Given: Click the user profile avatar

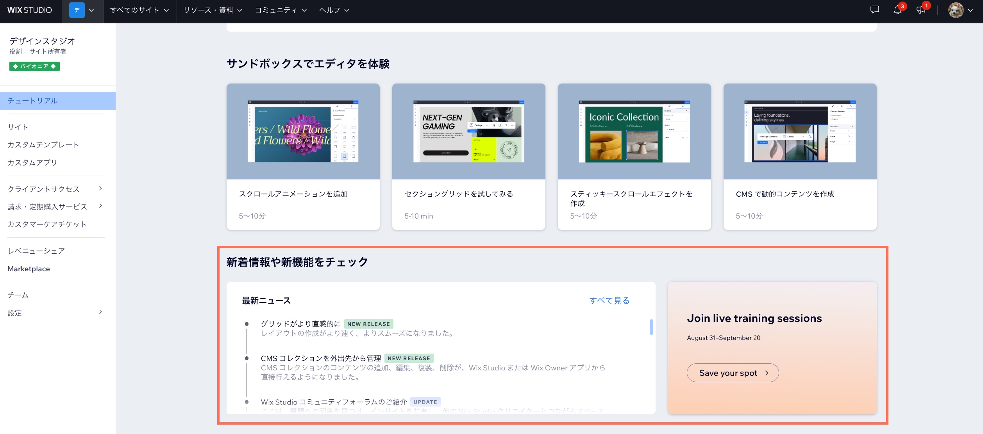Looking at the screenshot, I should 956,11.
